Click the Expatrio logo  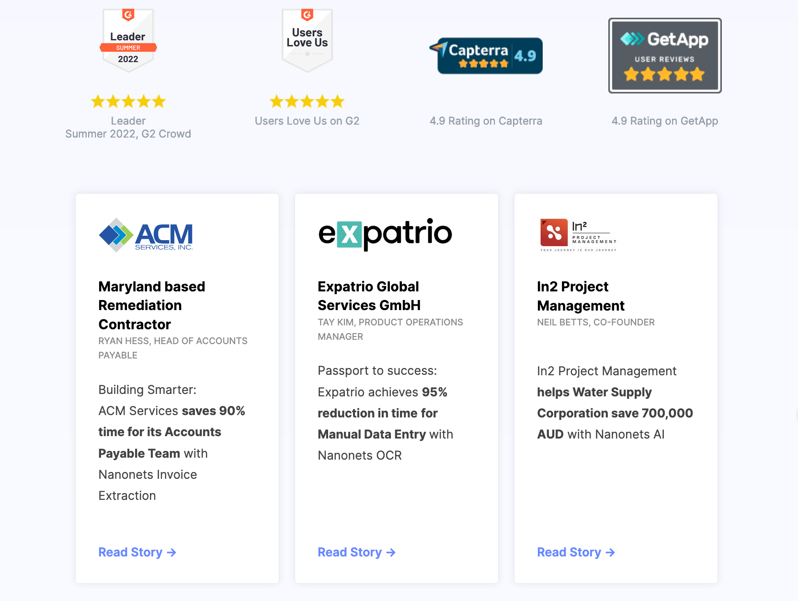[385, 234]
